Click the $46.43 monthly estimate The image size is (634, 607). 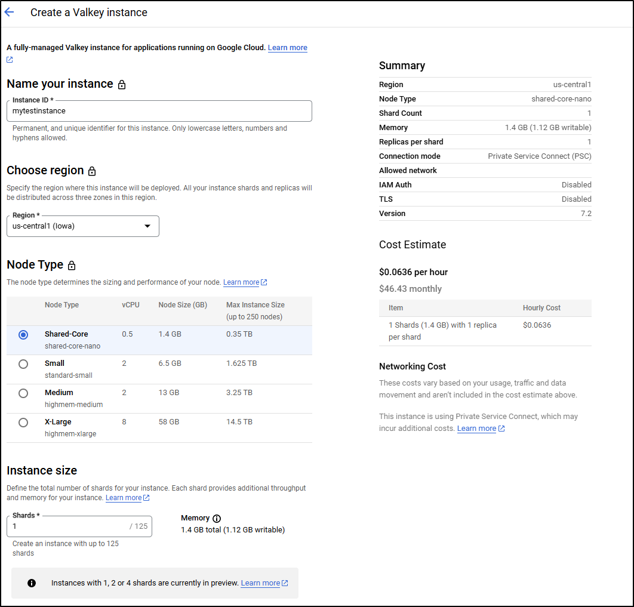(x=410, y=288)
